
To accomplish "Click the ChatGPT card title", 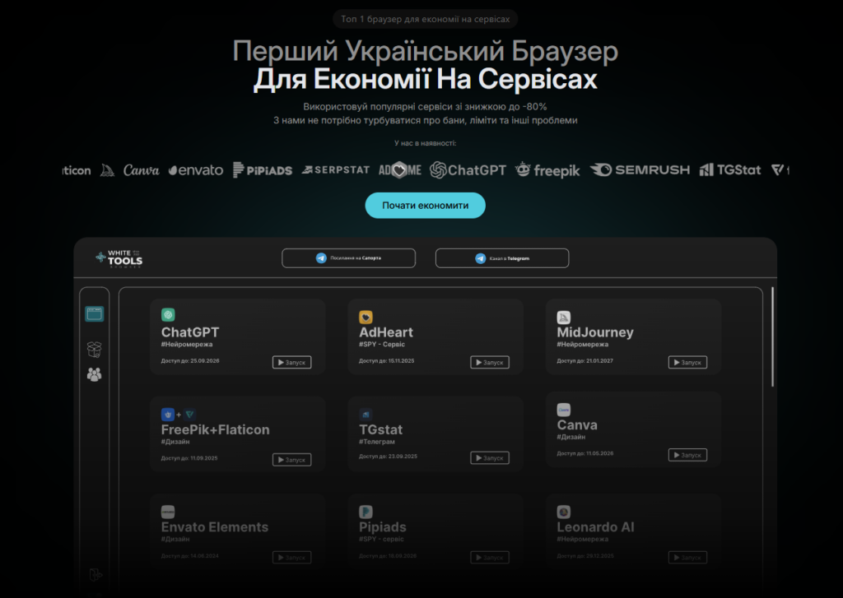I will [x=190, y=332].
